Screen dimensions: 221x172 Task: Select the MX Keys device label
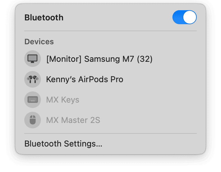63,100
